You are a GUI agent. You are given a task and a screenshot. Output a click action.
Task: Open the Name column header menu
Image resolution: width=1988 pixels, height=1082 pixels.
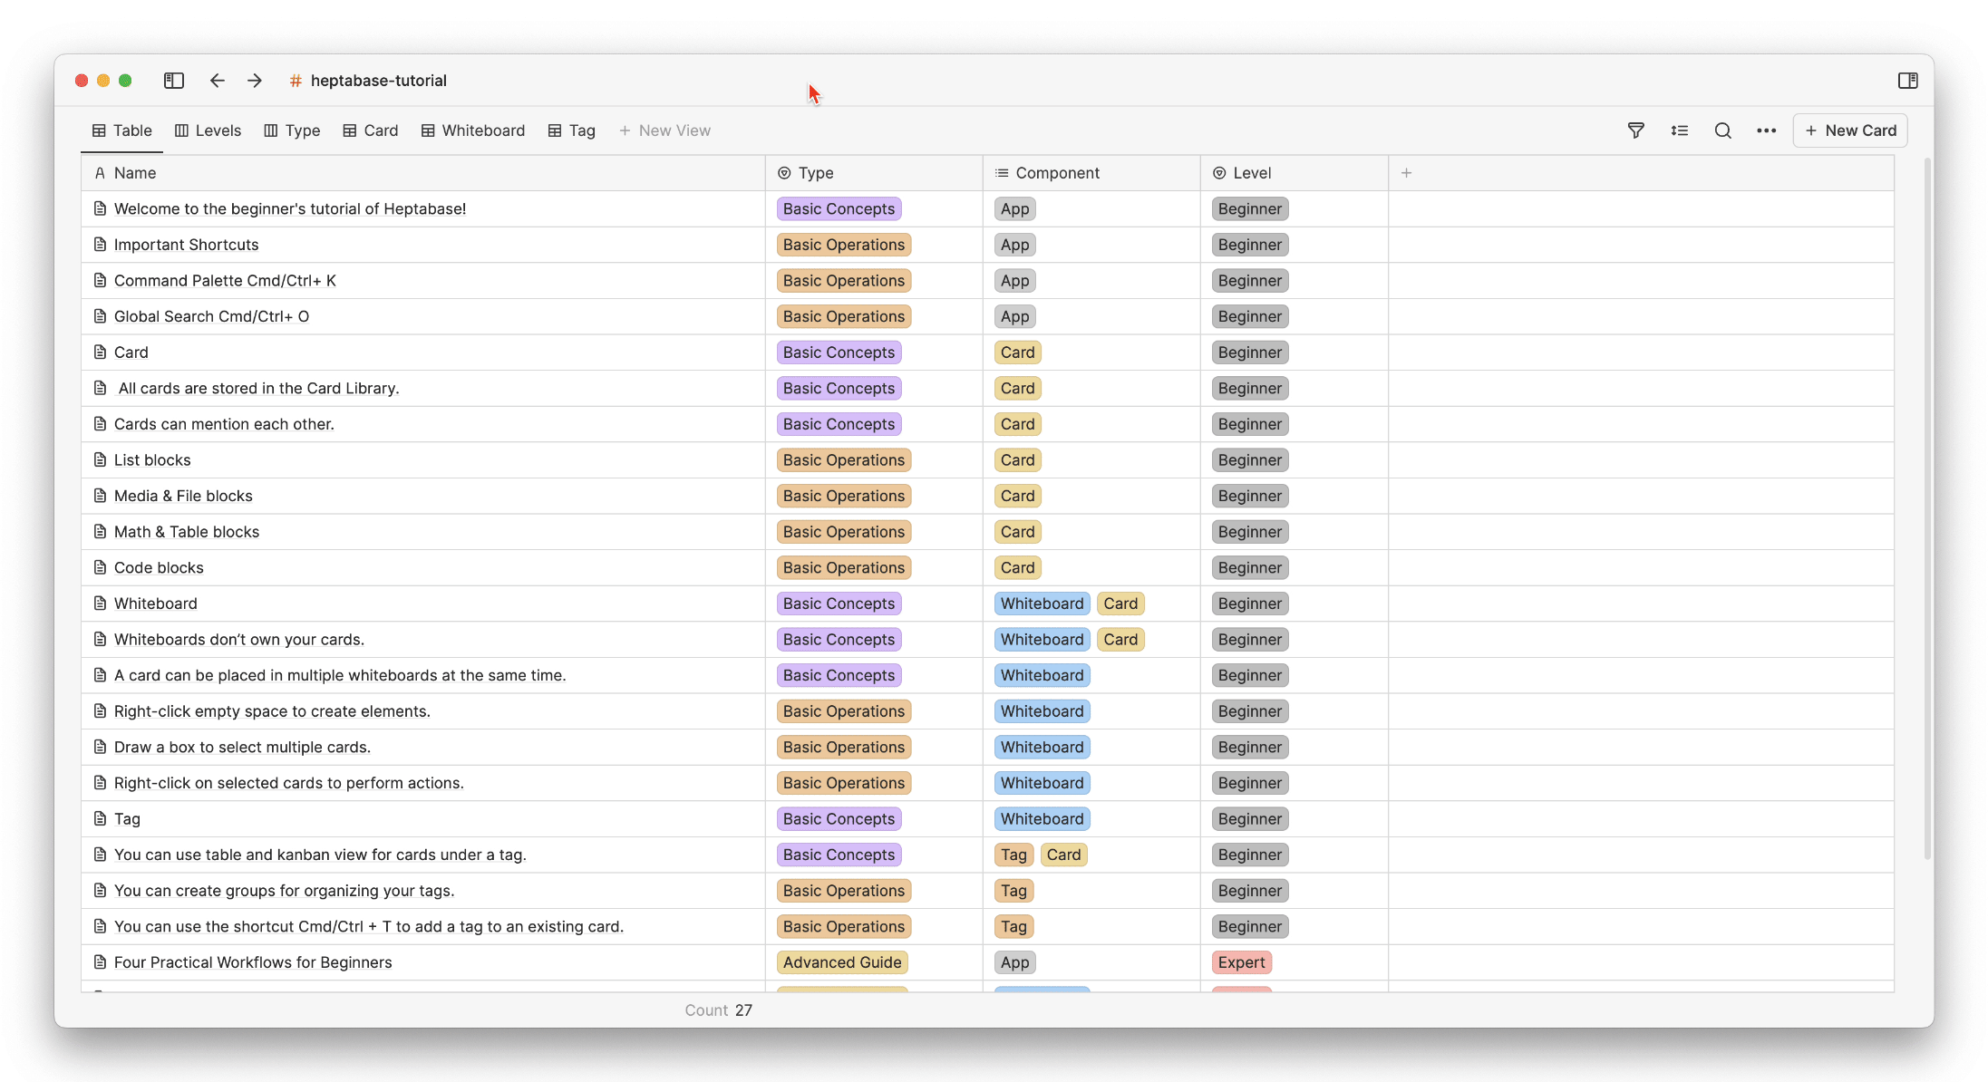[x=423, y=173]
